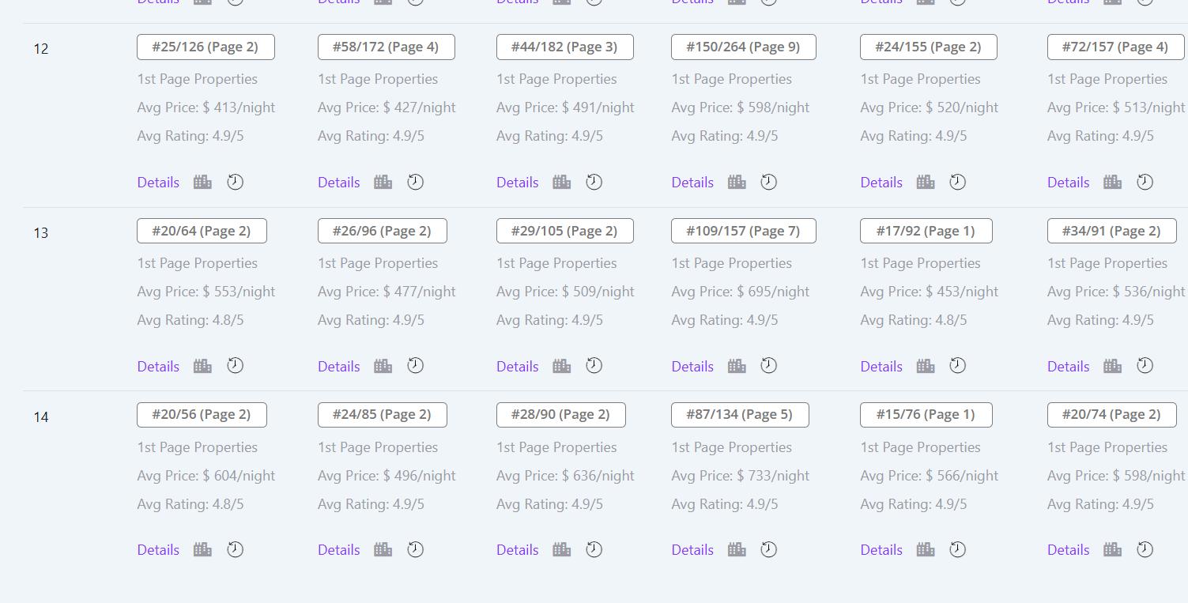Click the history clock under #26/96

pos(416,366)
